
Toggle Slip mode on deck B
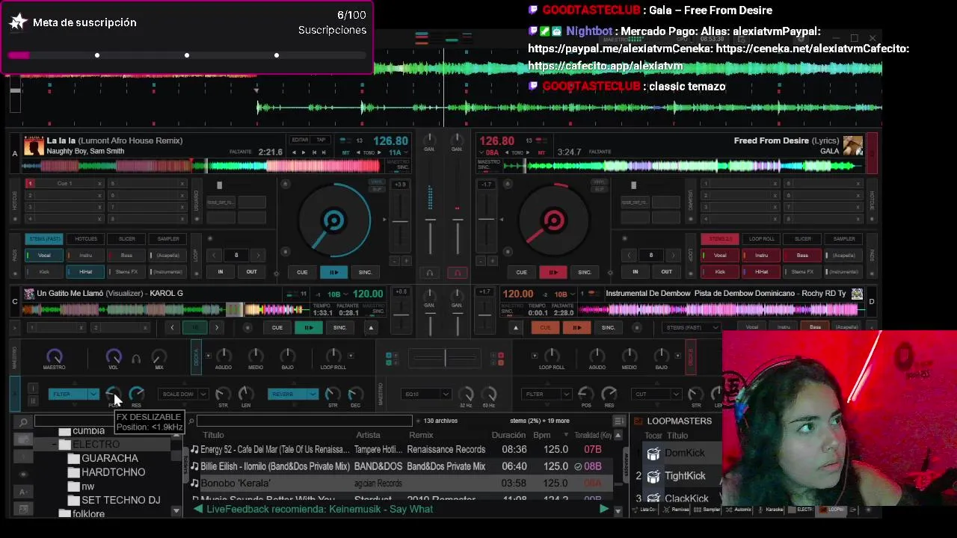click(599, 188)
